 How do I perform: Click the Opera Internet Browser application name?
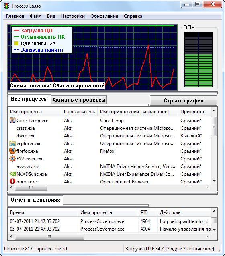(x=124, y=182)
